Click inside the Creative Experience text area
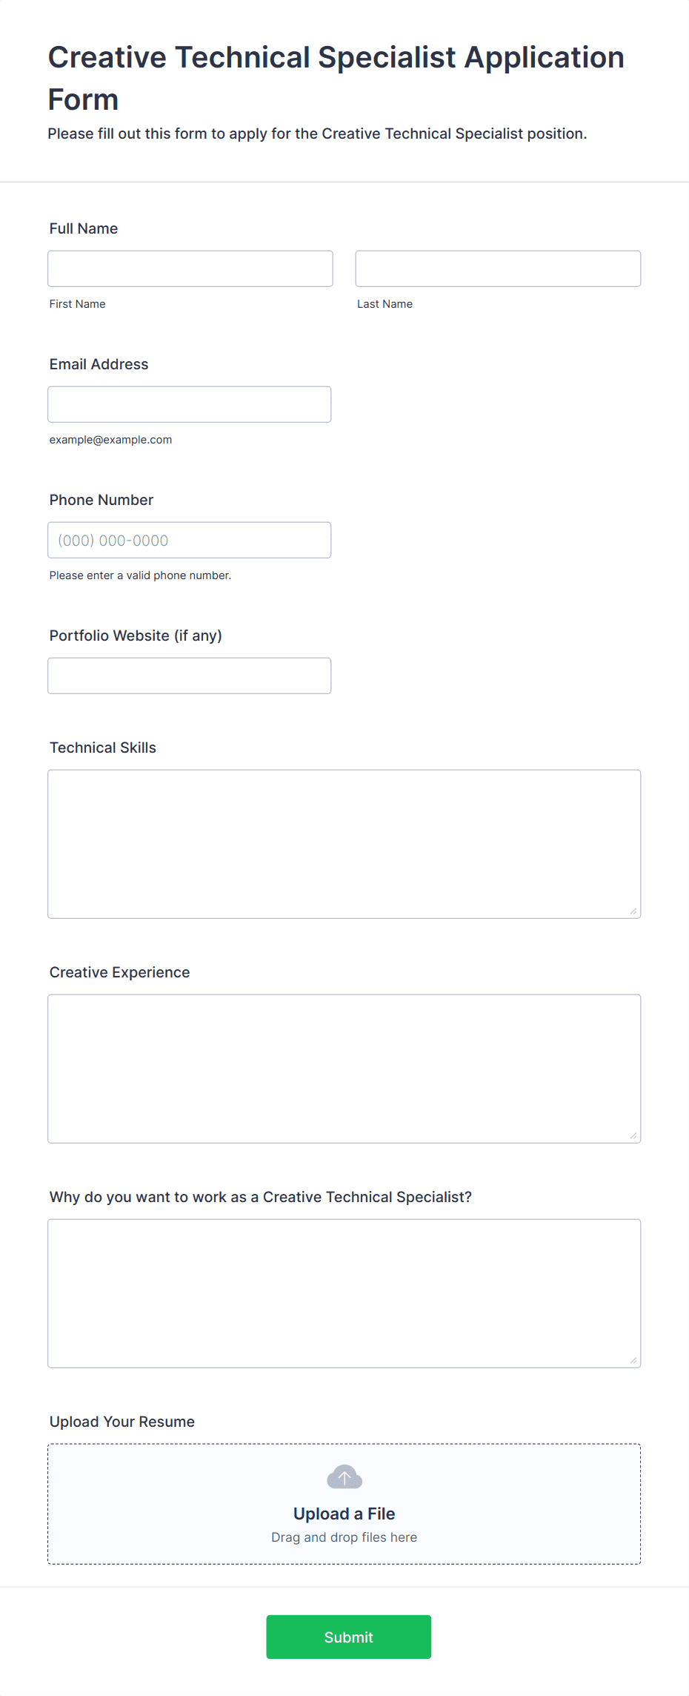 (344, 1069)
